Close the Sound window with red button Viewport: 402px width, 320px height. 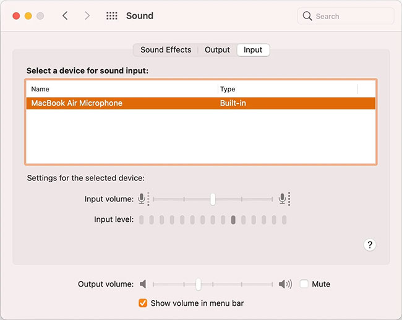(16, 16)
